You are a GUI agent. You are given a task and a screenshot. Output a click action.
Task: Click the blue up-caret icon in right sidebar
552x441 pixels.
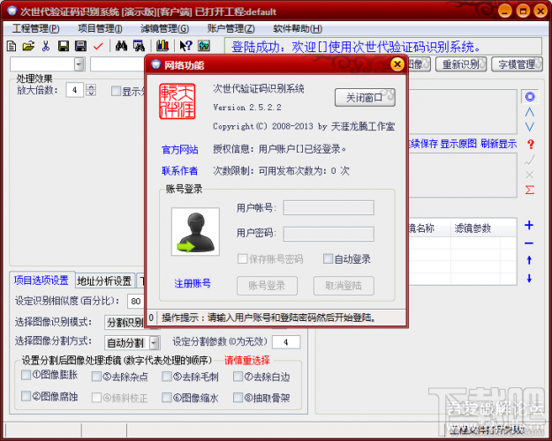click(530, 112)
